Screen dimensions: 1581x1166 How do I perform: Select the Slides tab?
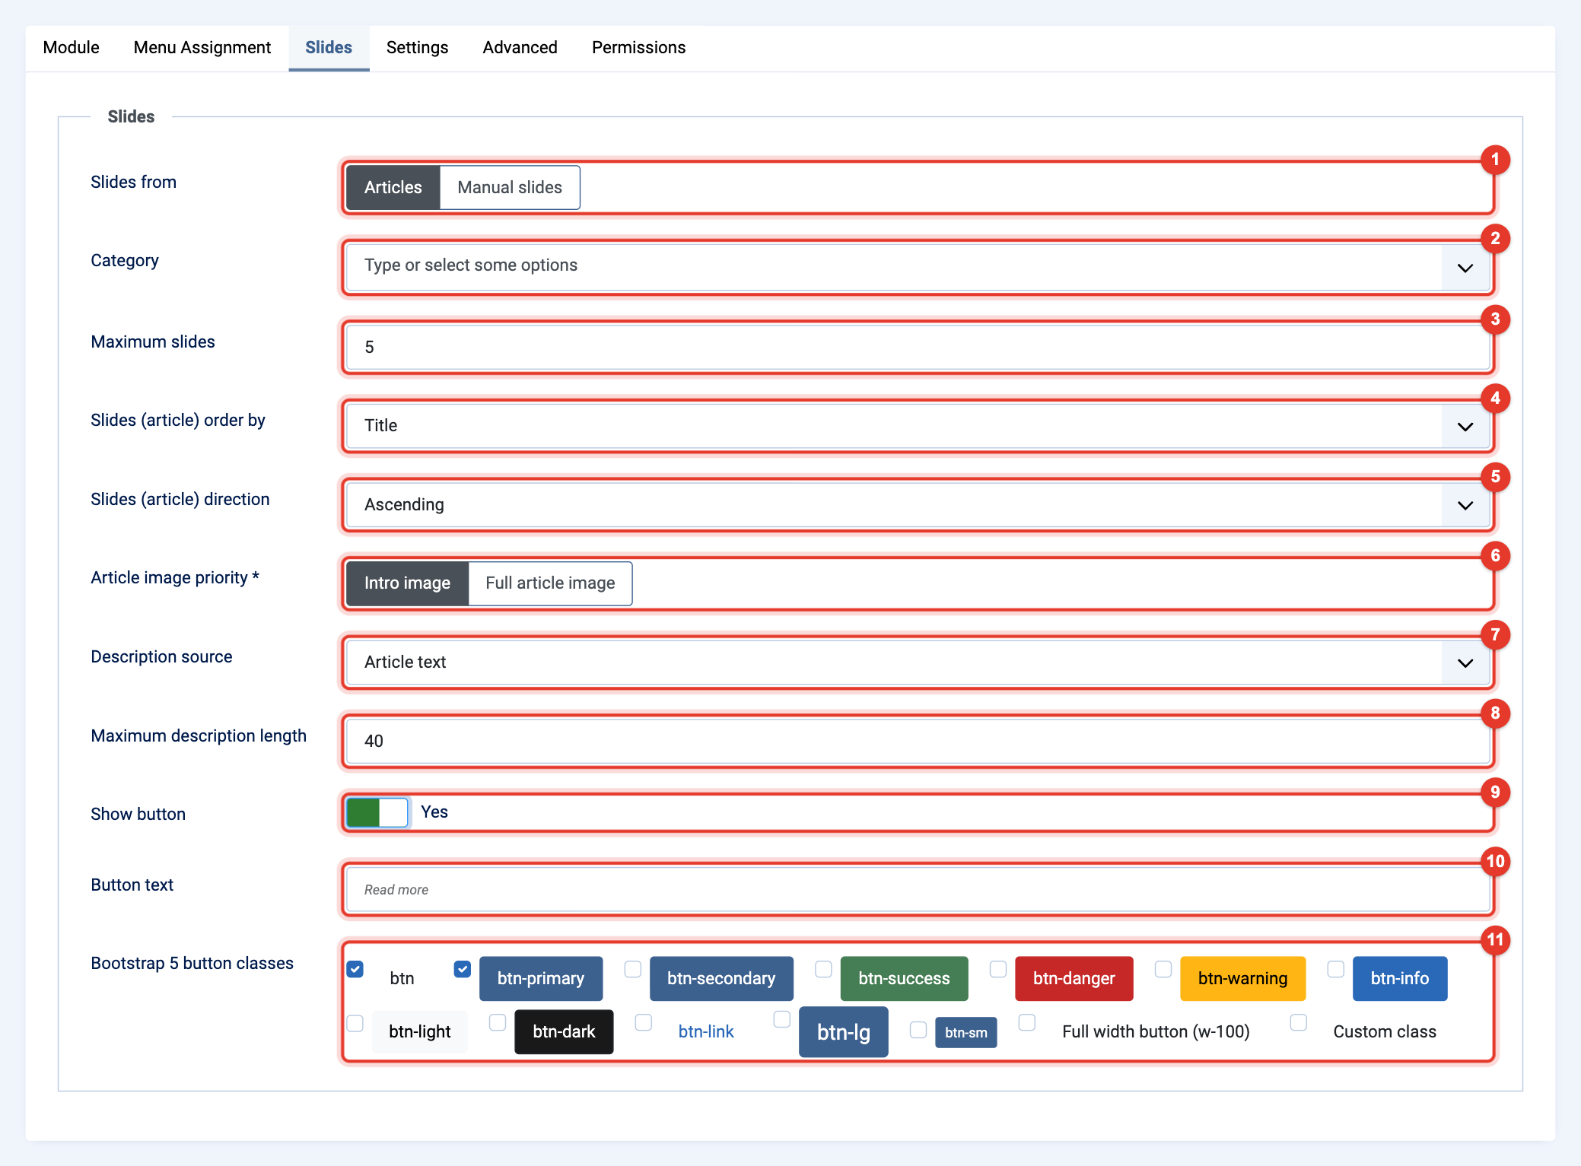tap(329, 47)
